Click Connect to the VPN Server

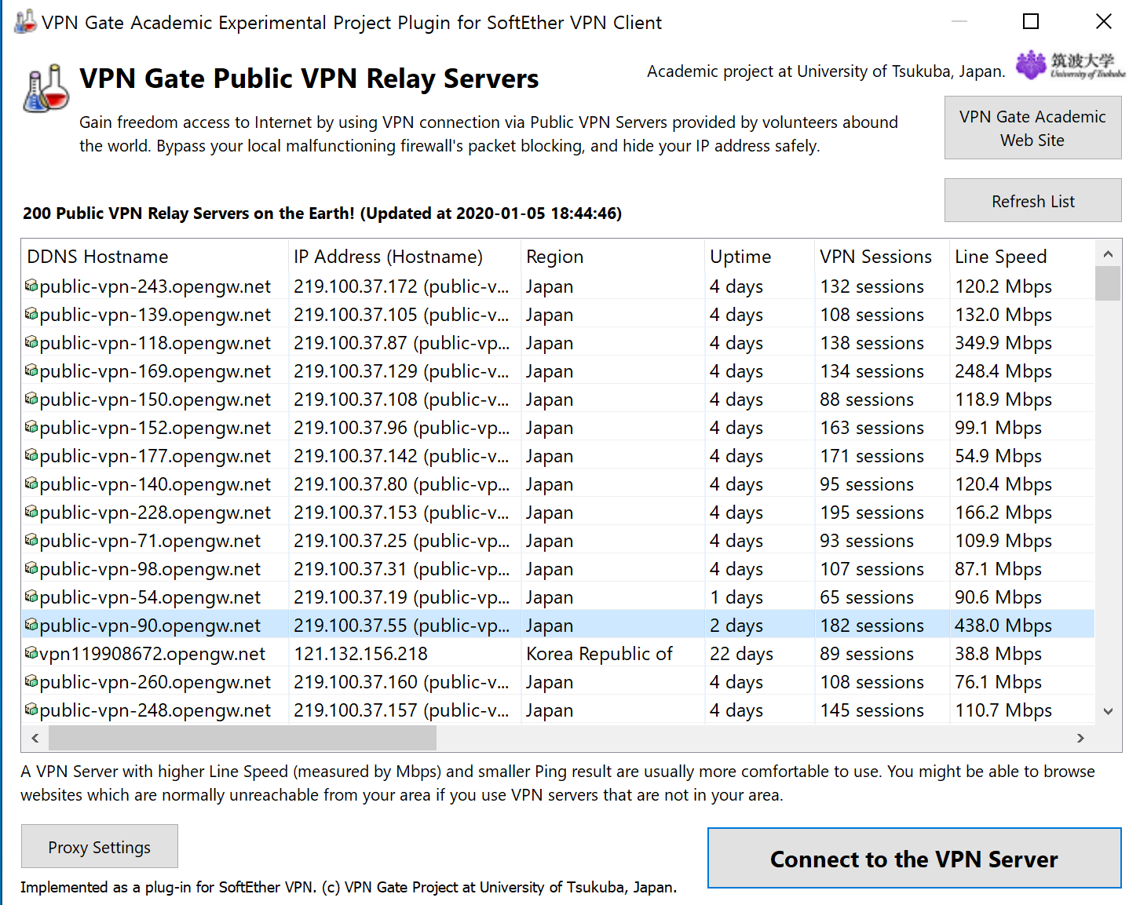914,859
